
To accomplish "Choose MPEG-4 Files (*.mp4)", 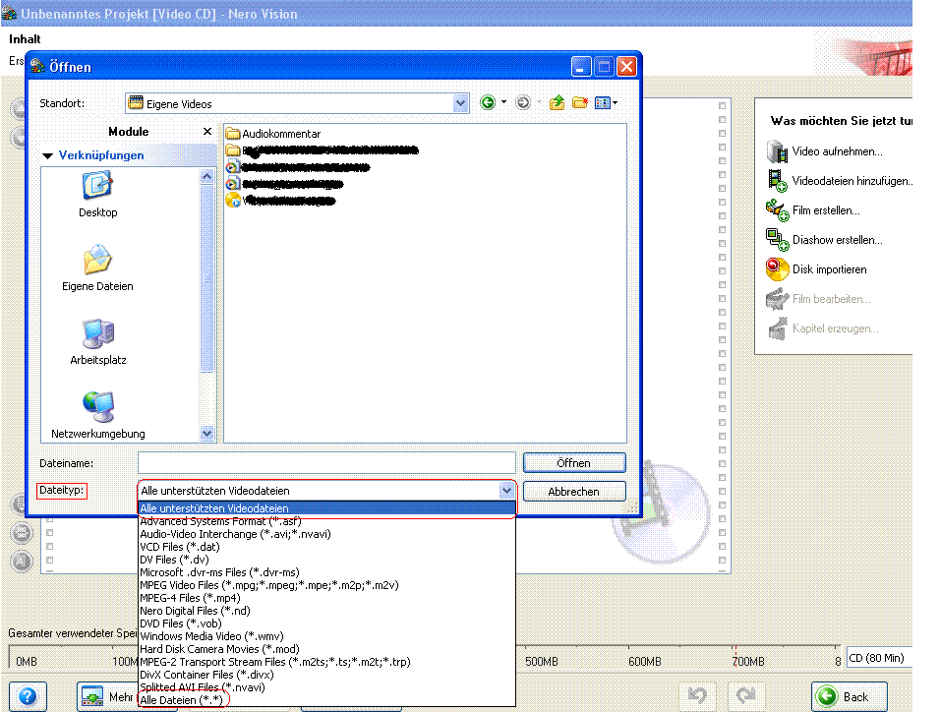I will (326, 598).
